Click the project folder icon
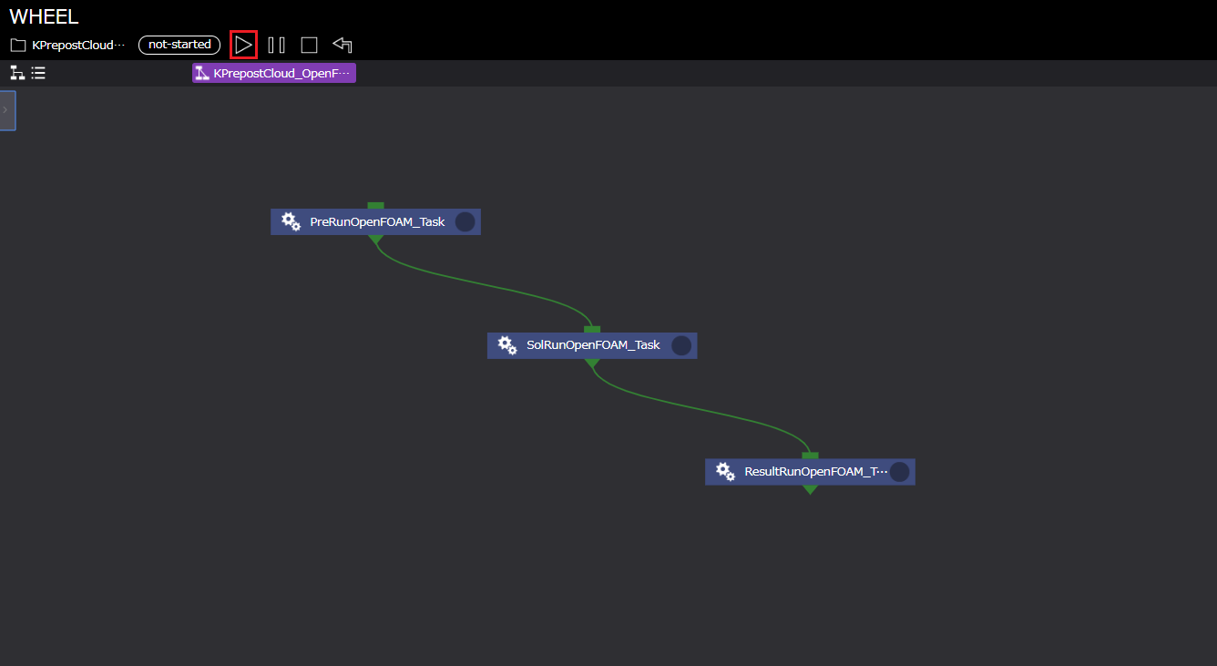 pos(18,45)
